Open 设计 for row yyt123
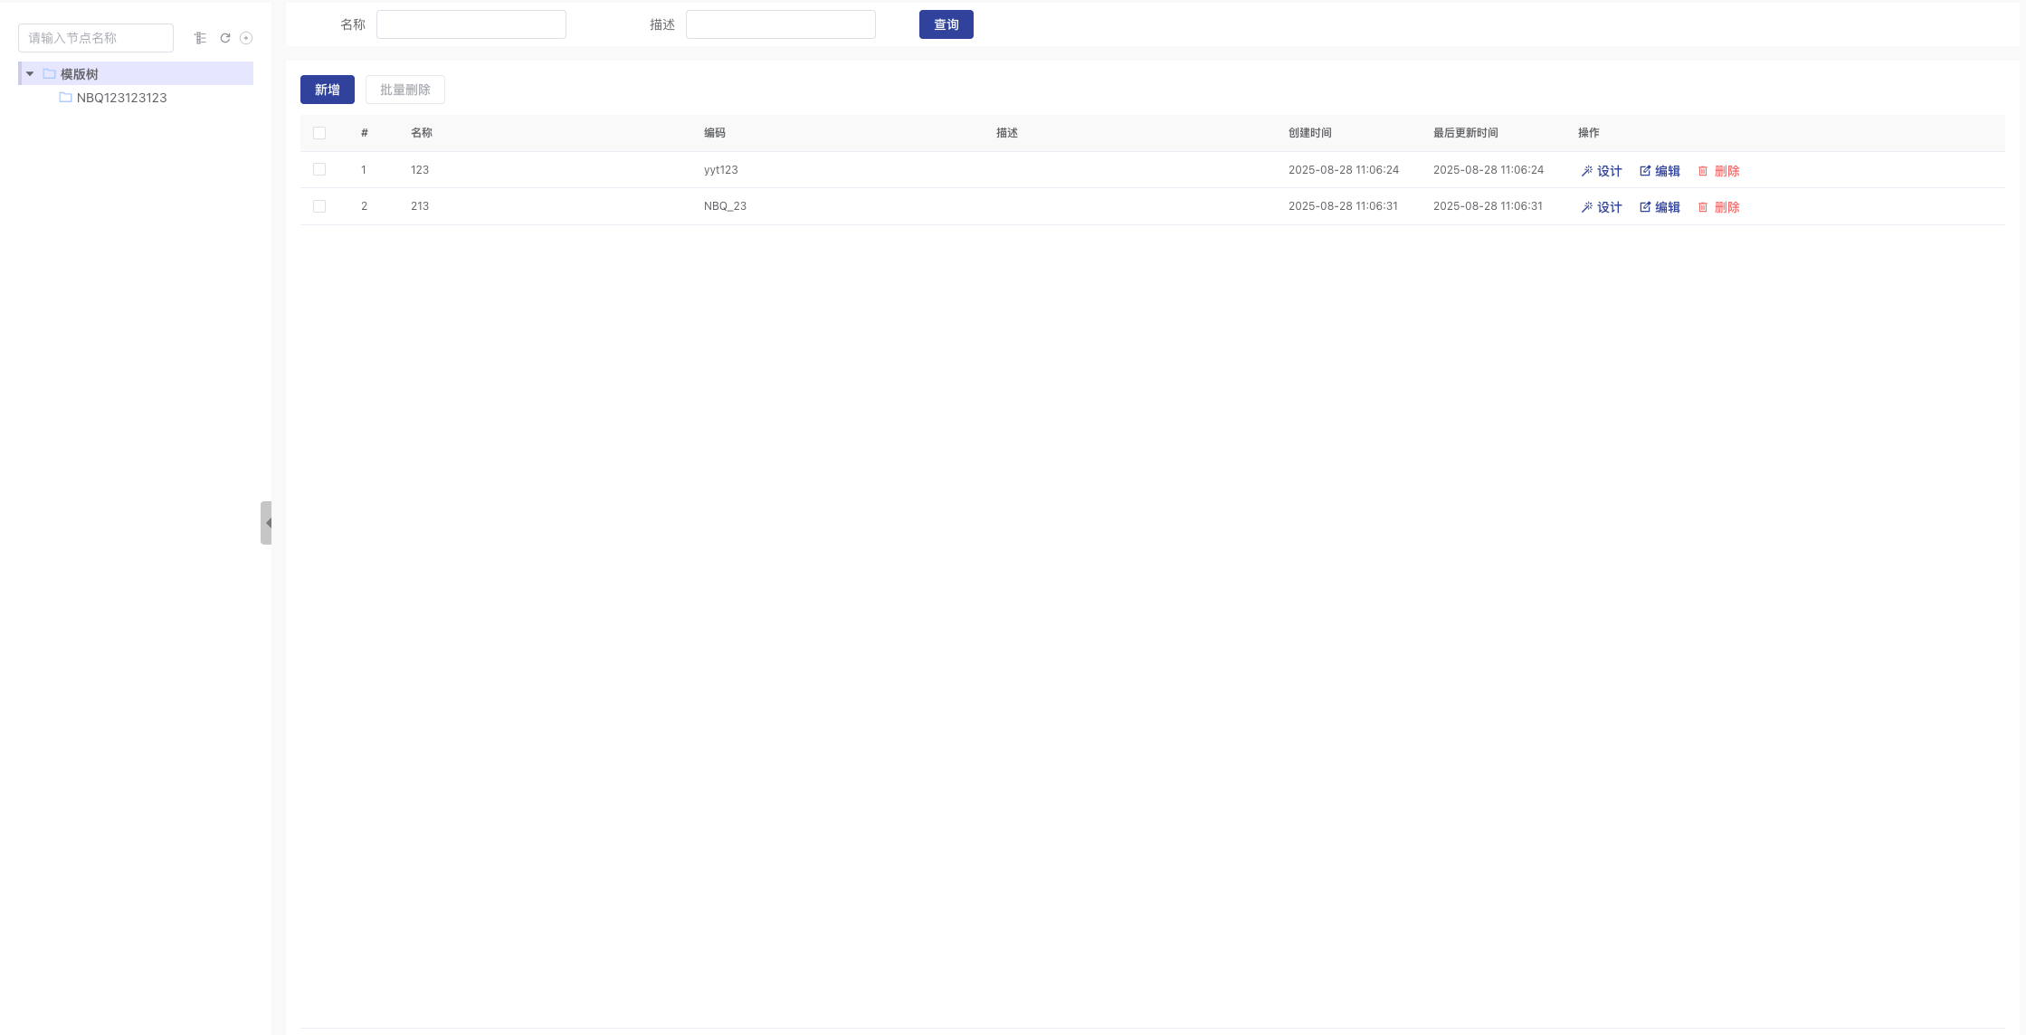 (x=1602, y=171)
